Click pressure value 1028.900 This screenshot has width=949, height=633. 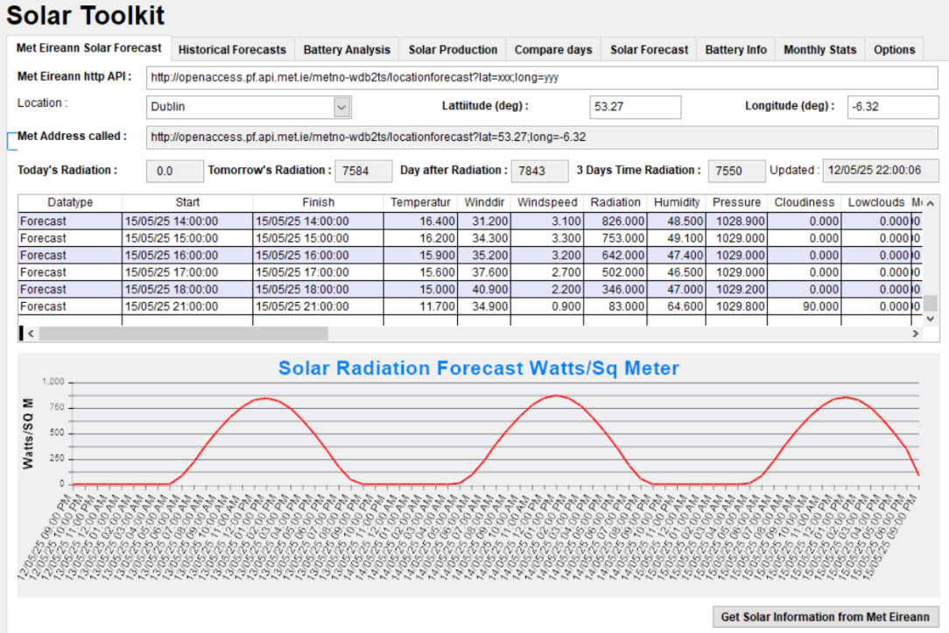tap(736, 222)
